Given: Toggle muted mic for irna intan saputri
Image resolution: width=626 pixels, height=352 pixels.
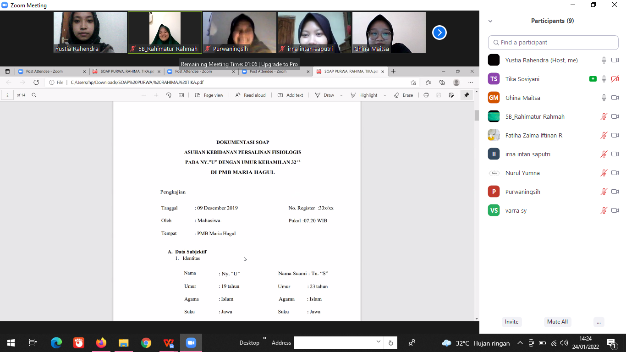Looking at the screenshot, I should point(604,154).
